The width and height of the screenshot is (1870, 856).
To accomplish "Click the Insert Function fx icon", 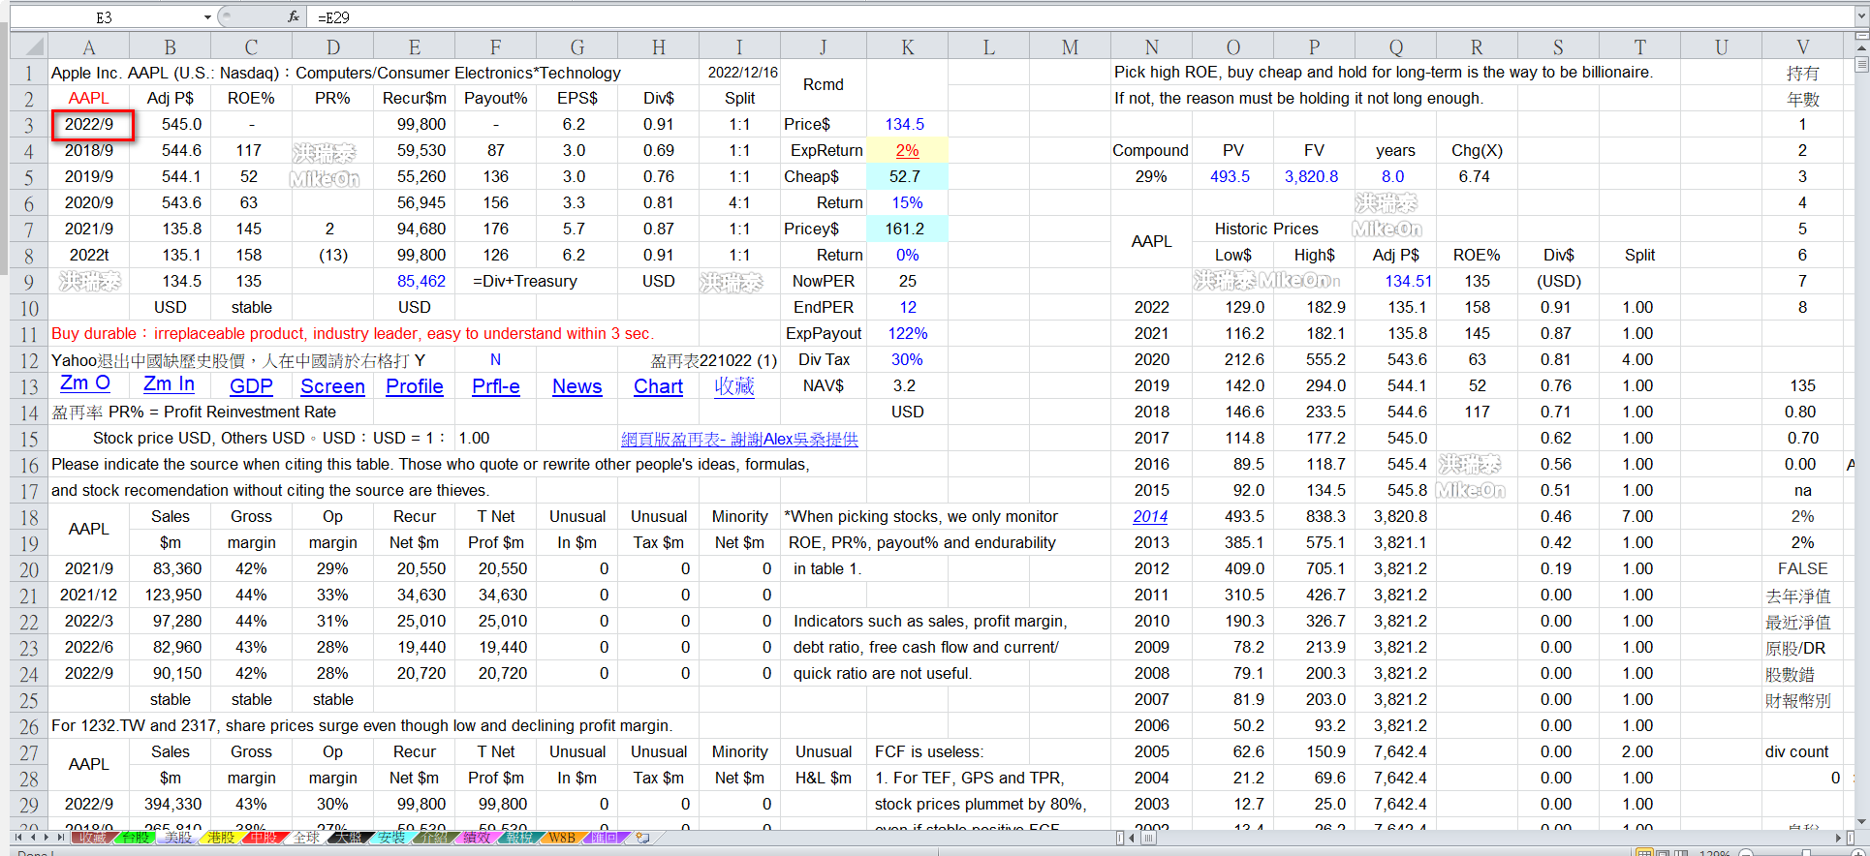I will [294, 16].
